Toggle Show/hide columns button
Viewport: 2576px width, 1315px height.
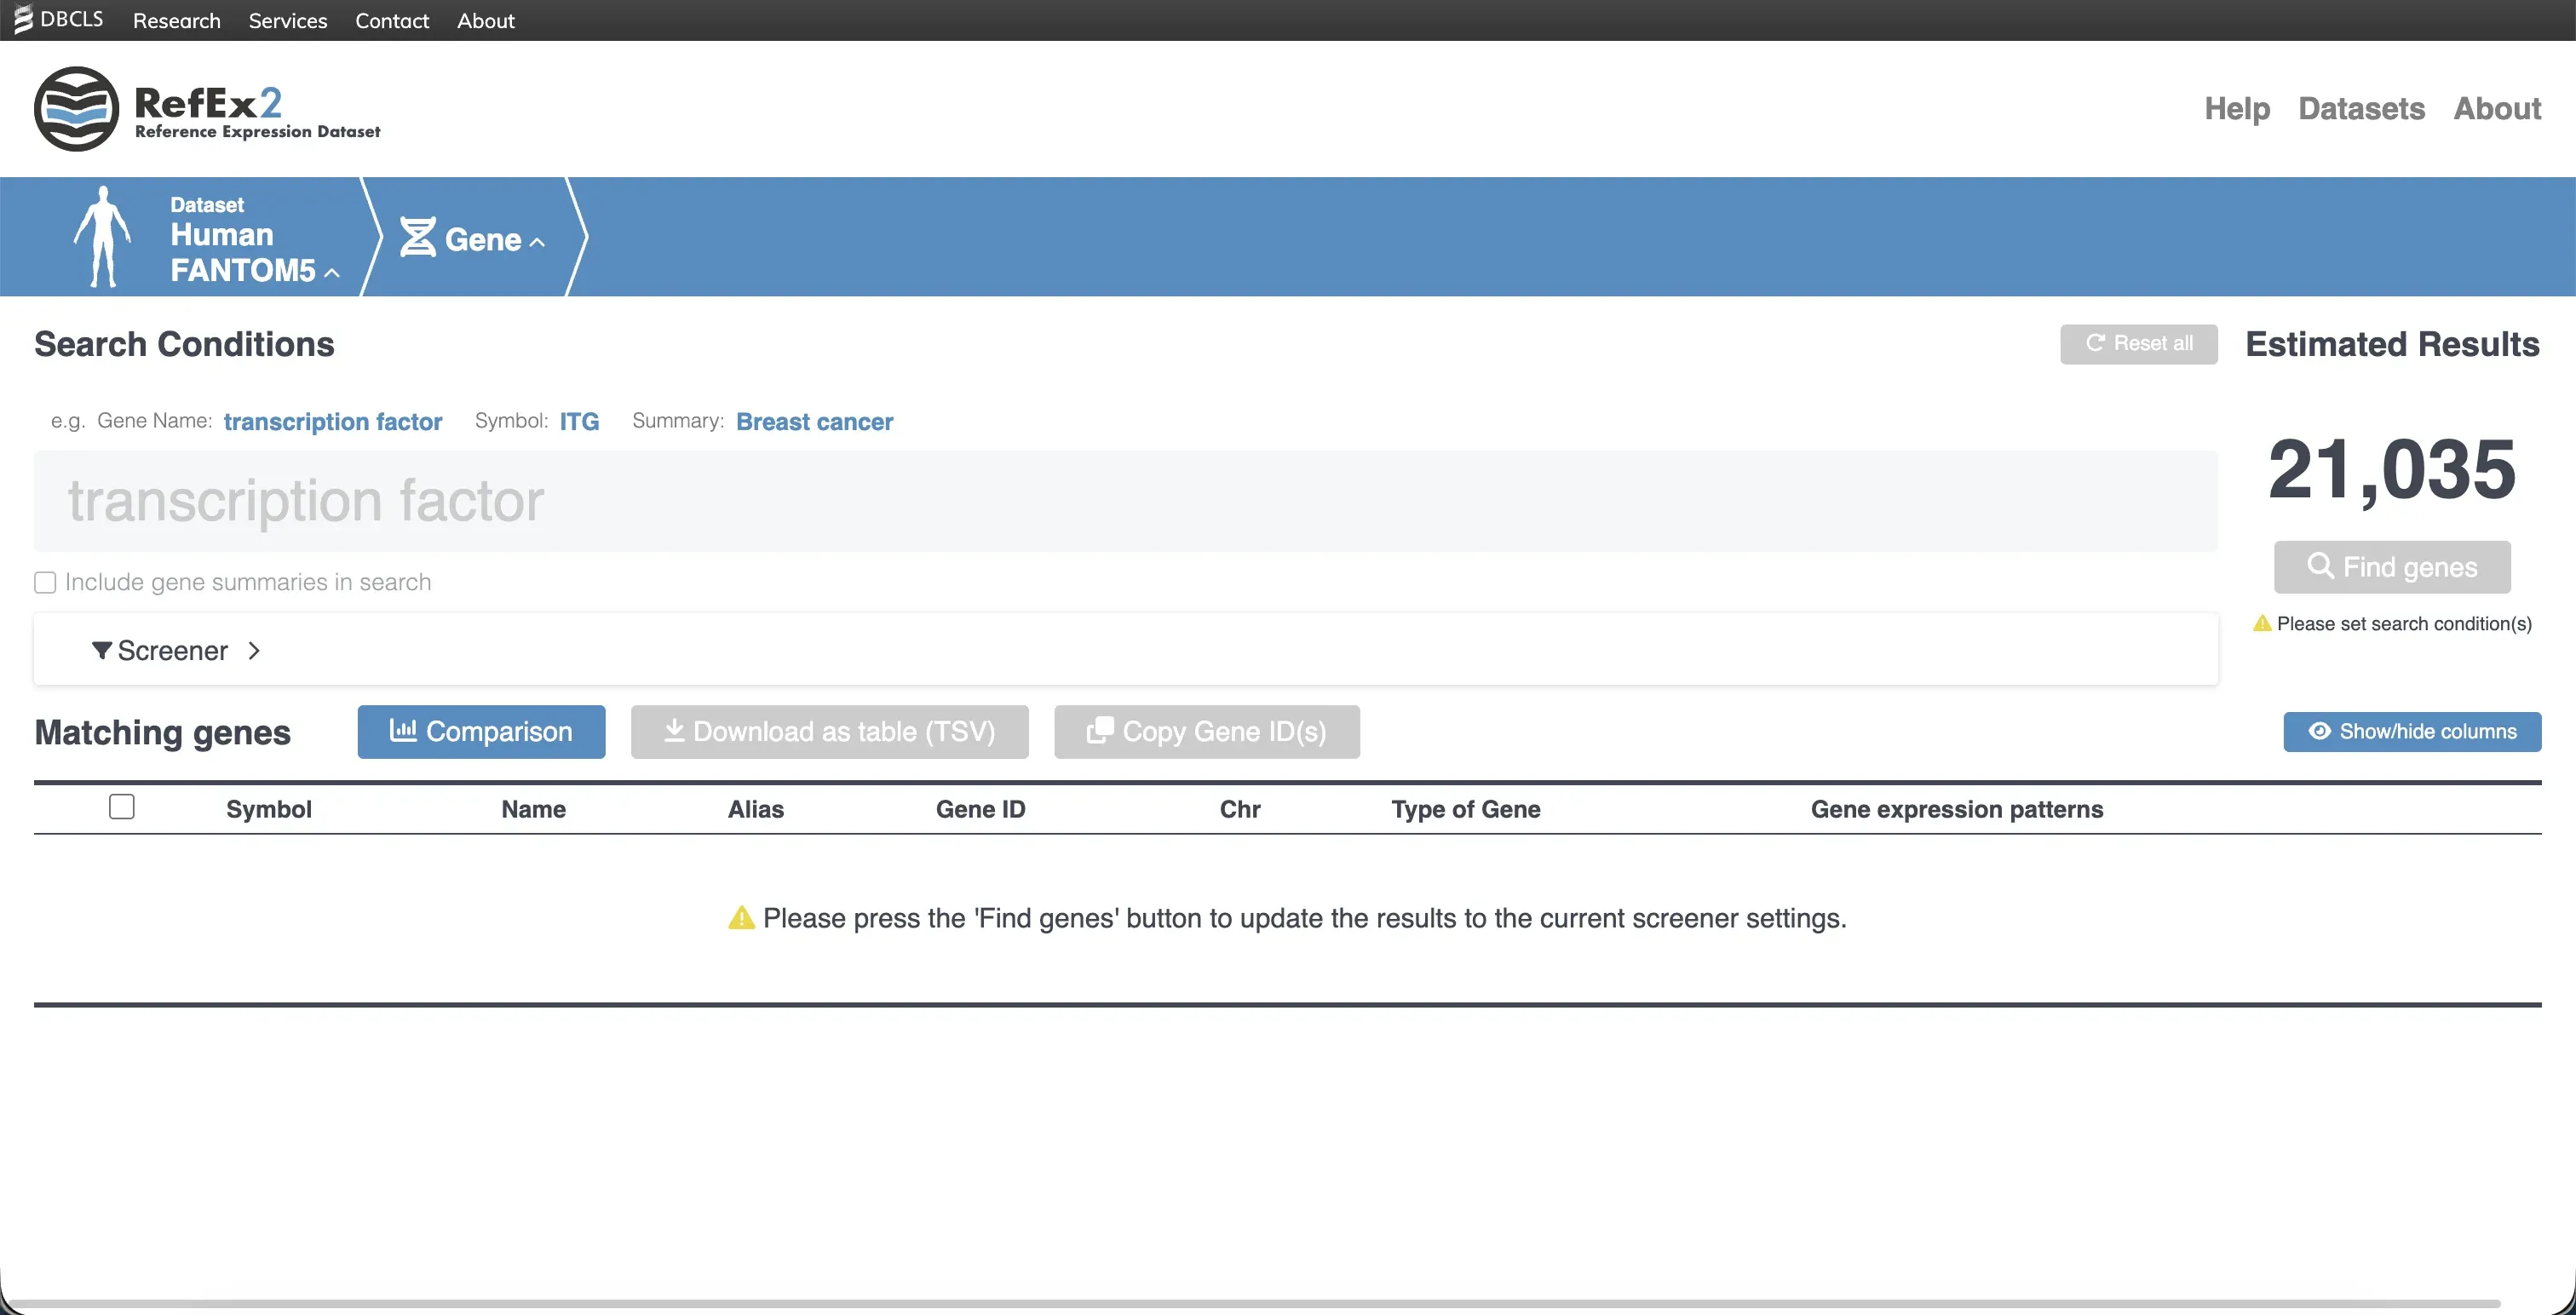pos(2412,732)
